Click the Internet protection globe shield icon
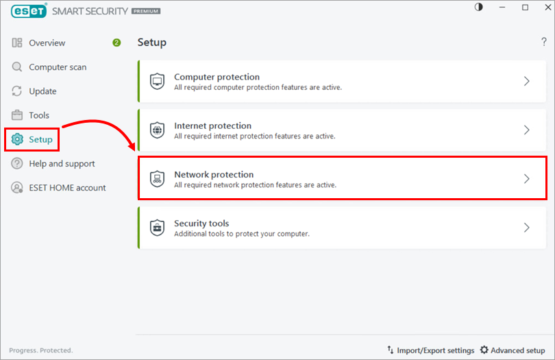The height and width of the screenshot is (360, 555). click(157, 130)
